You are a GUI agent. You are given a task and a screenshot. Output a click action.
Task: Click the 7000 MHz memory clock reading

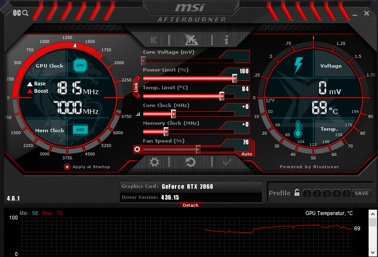pyautogui.click(x=76, y=108)
